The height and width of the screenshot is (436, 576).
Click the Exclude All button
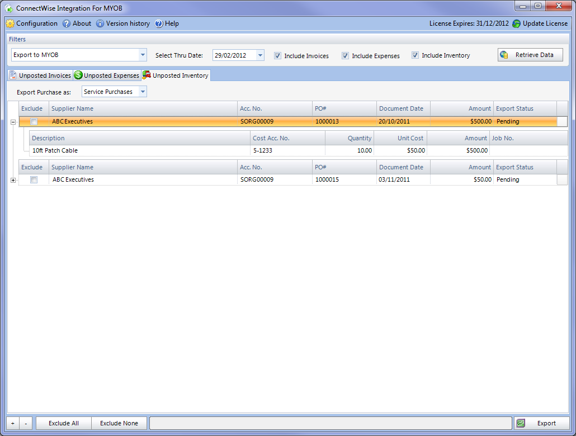pyautogui.click(x=64, y=423)
